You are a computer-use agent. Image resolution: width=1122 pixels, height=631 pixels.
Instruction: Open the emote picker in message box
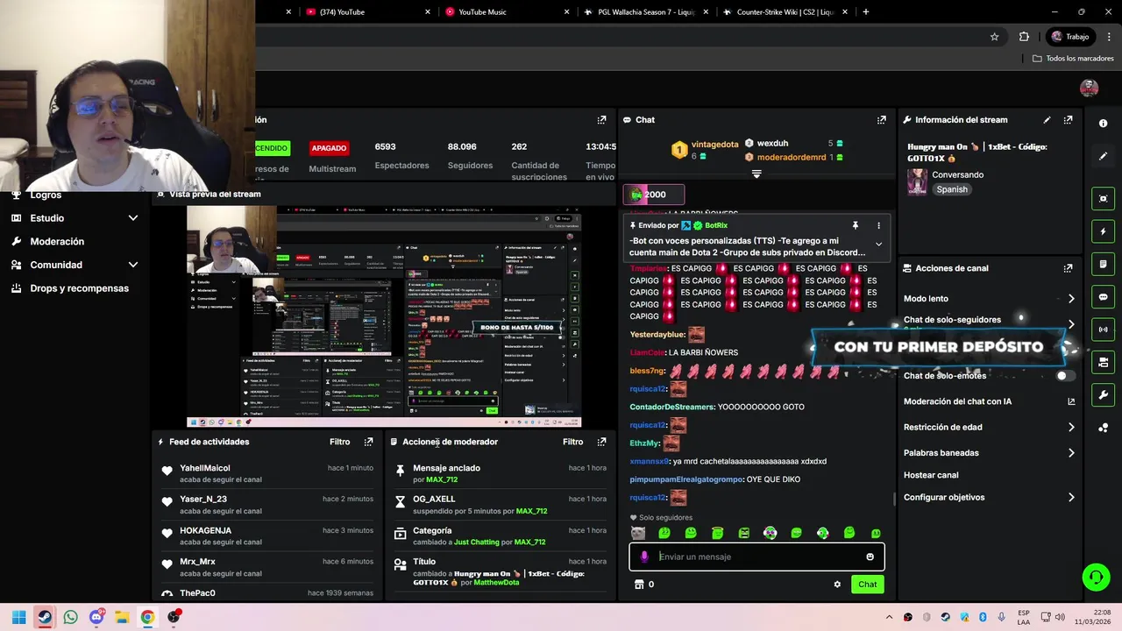tap(870, 557)
